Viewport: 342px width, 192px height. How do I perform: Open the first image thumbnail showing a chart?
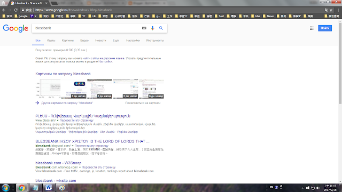coord(48,89)
